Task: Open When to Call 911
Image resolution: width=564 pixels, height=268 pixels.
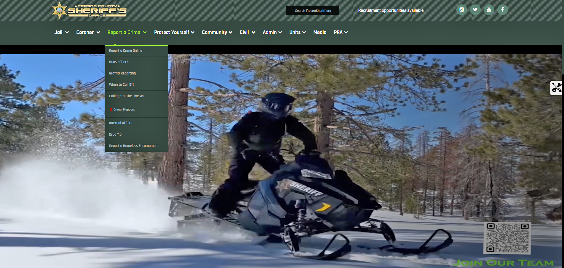Action: [x=136, y=85]
